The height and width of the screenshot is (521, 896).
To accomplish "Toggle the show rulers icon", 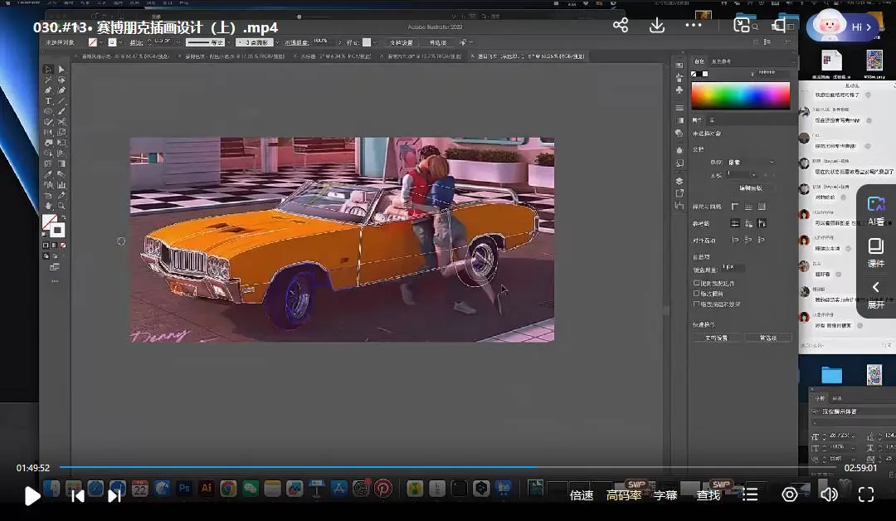I will [735, 207].
